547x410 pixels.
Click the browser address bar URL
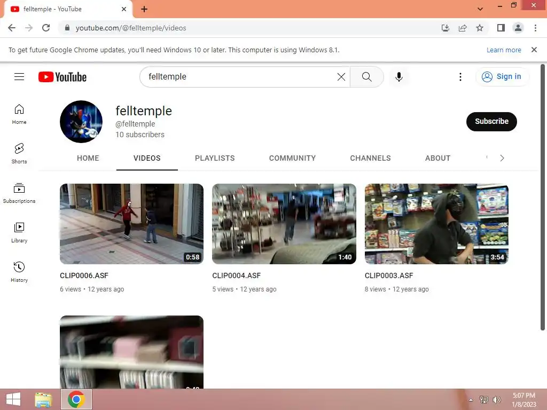pos(131,28)
